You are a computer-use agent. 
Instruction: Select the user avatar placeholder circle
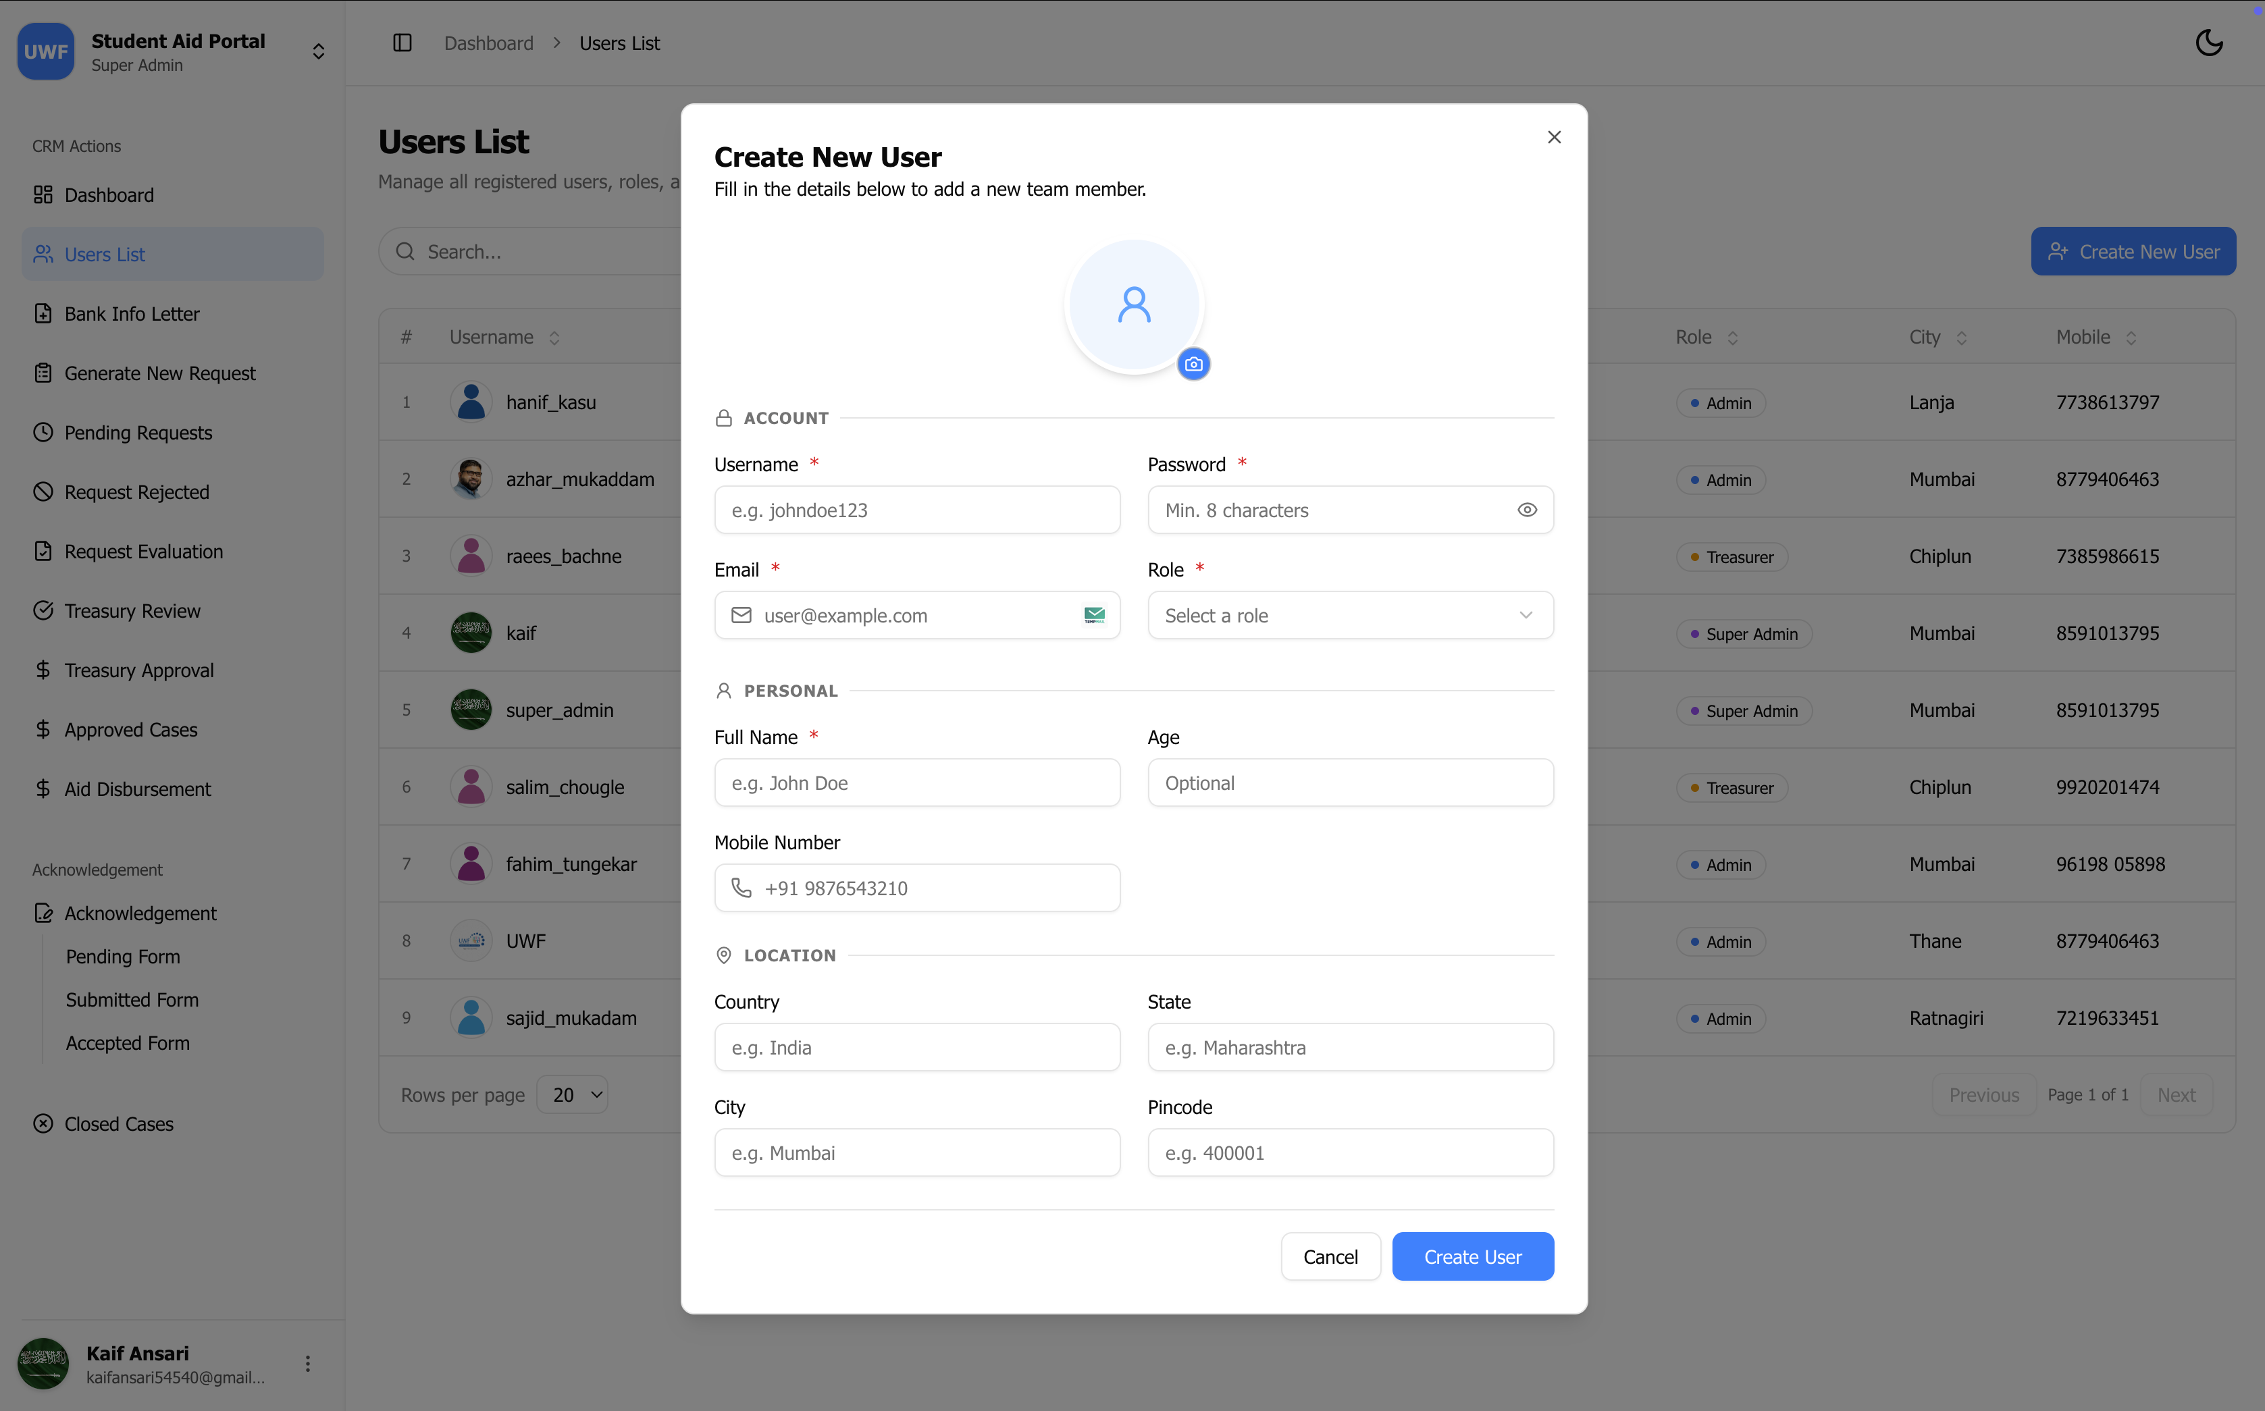tap(1134, 304)
